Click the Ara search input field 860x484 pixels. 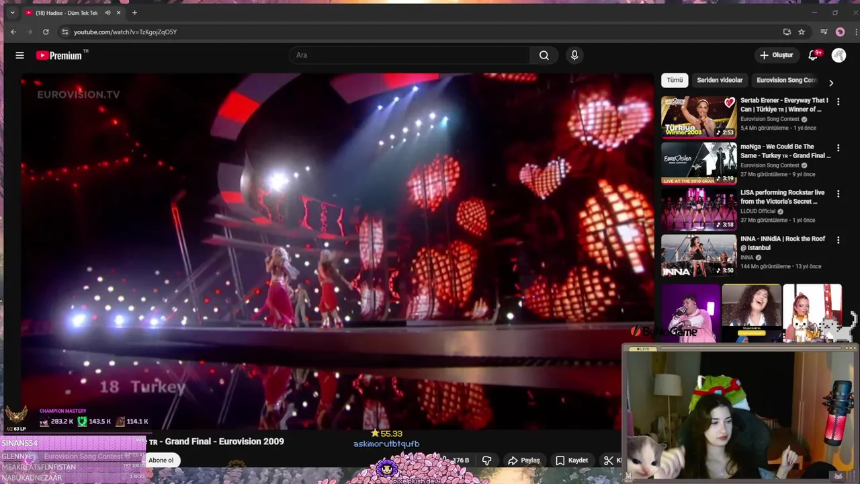coord(410,55)
